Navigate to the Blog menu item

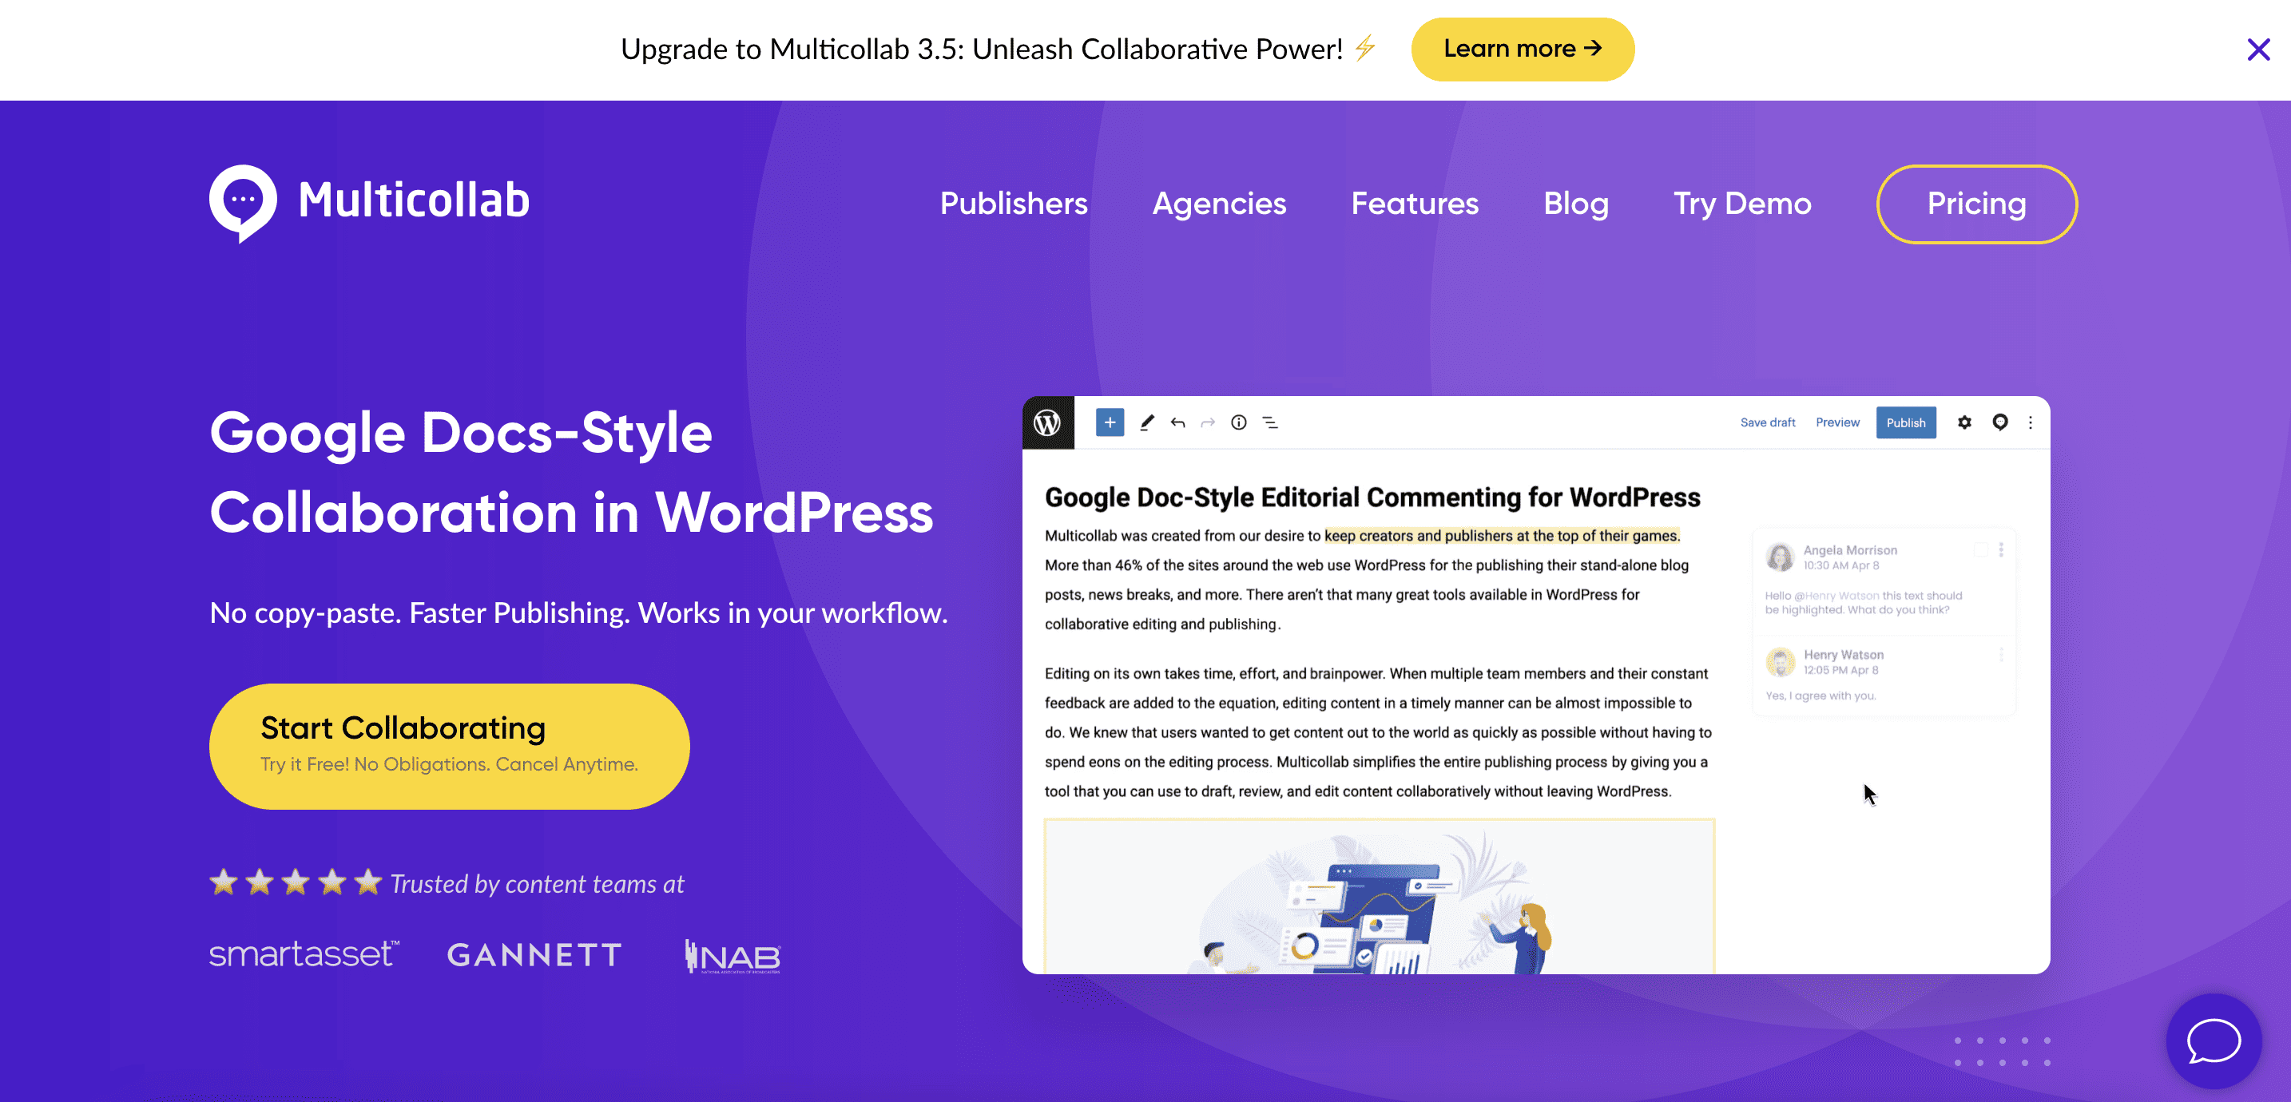pos(1577,204)
